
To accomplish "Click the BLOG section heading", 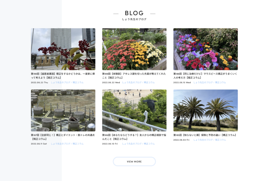I will click(x=134, y=13).
